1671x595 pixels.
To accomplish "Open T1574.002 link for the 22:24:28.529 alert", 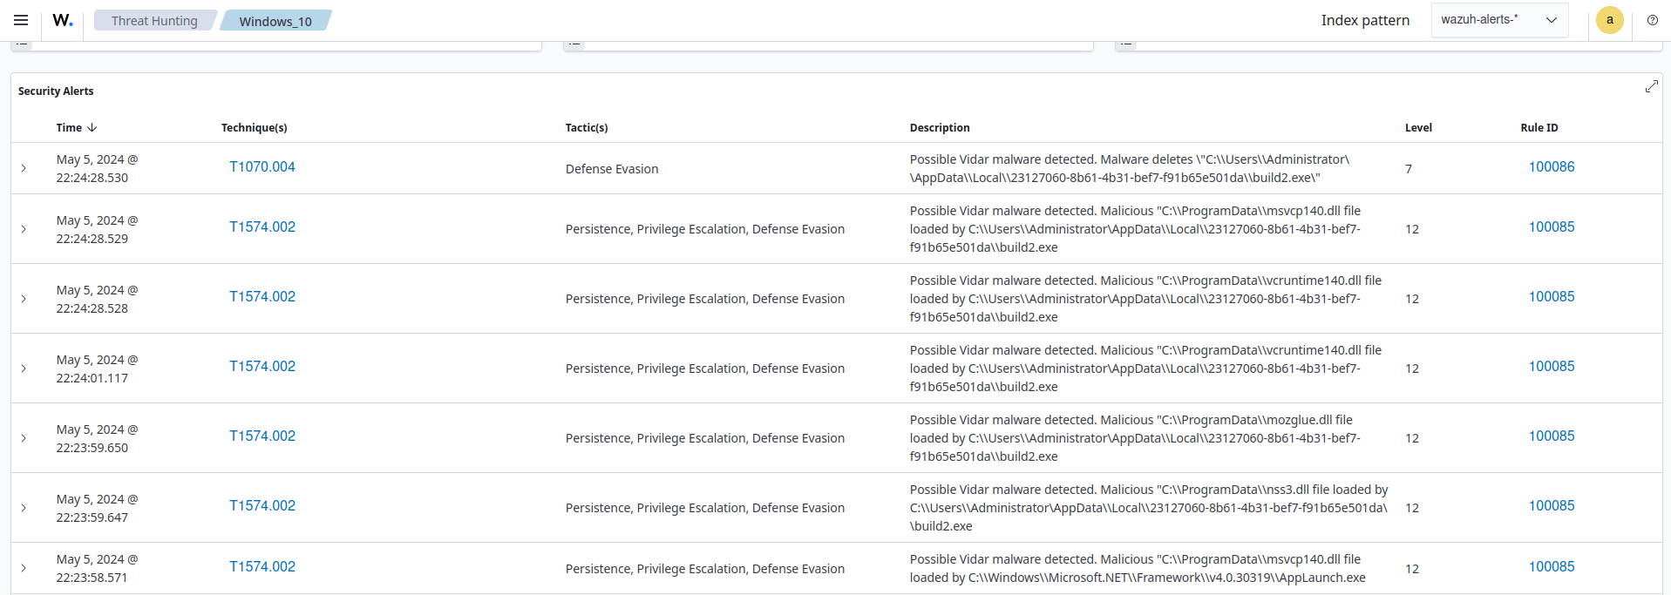I will pyautogui.click(x=262, y=227).
